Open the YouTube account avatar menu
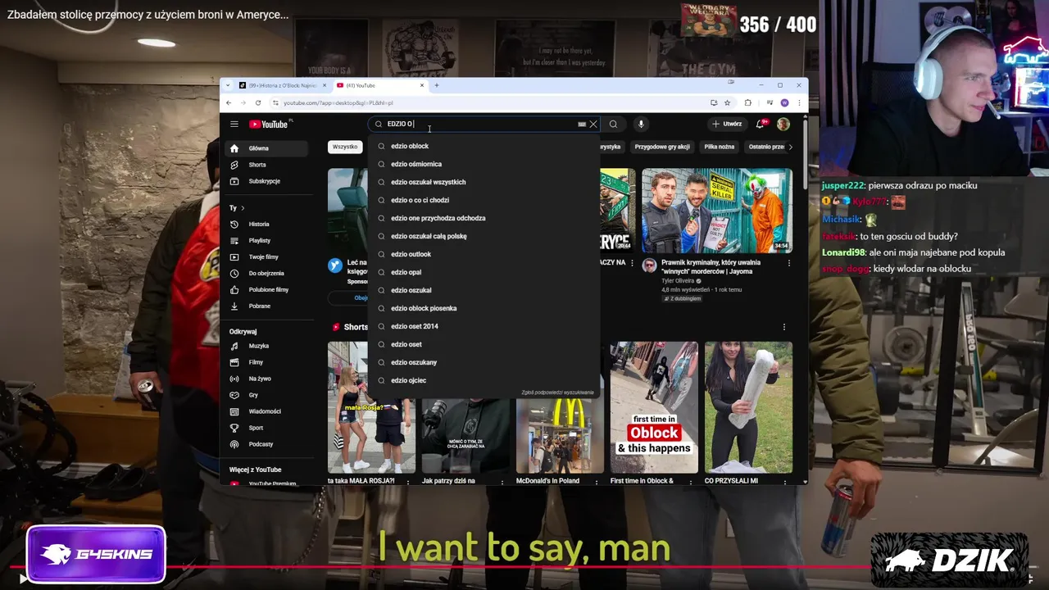The height and width of the screenshot is (590, 1049). pyautogui.click(x=783, y=125)
